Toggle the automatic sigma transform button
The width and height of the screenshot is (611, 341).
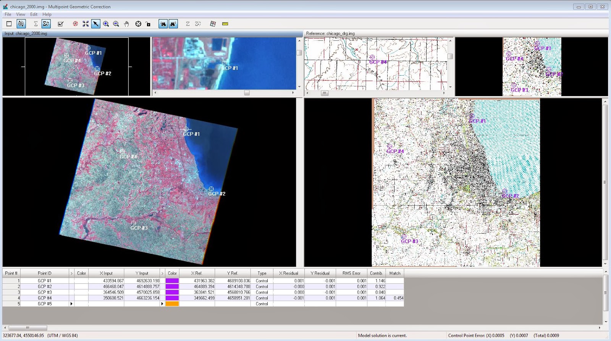46,24
